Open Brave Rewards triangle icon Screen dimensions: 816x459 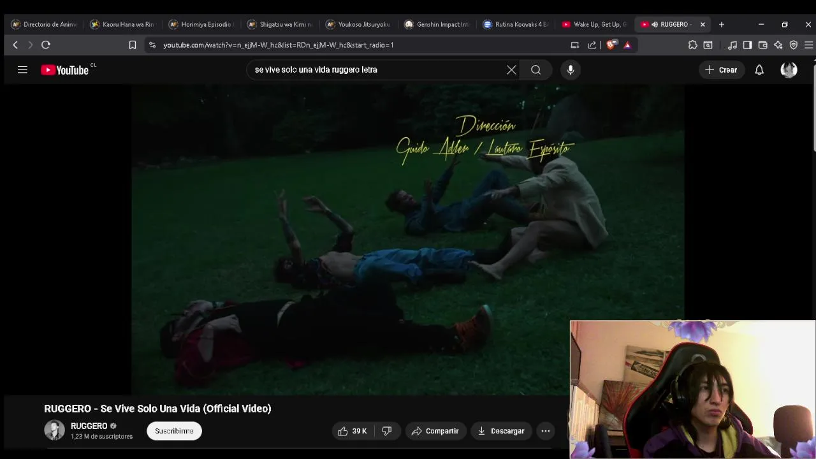[x=627, y=45]
